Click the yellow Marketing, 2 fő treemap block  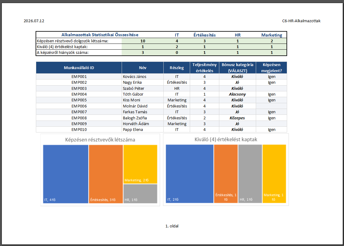coord(141,164)
